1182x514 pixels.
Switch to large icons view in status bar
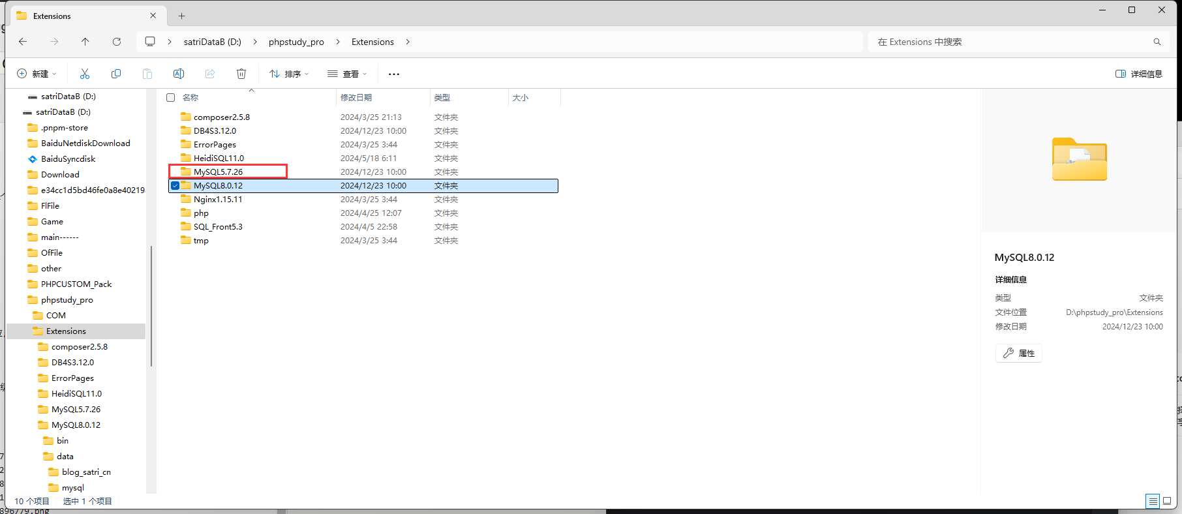[1167, 501]
